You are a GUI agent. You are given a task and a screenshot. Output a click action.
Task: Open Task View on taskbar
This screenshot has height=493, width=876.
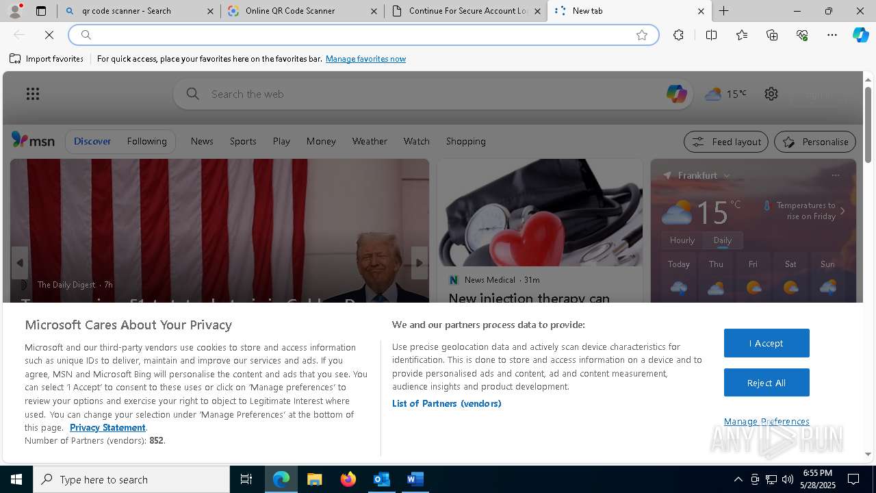click(x=246, y=479)
